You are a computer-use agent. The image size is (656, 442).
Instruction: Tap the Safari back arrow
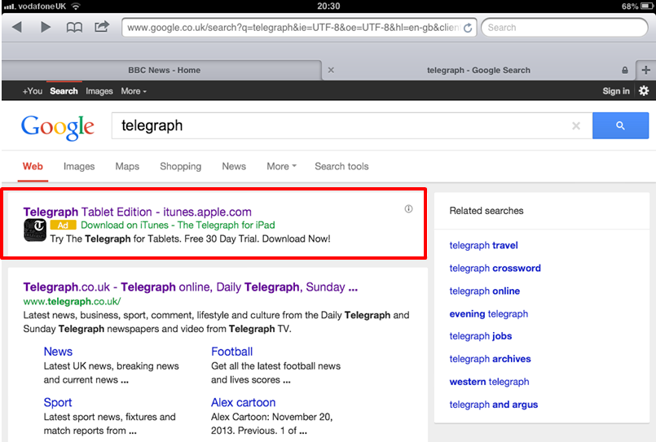tap(17, 28)
